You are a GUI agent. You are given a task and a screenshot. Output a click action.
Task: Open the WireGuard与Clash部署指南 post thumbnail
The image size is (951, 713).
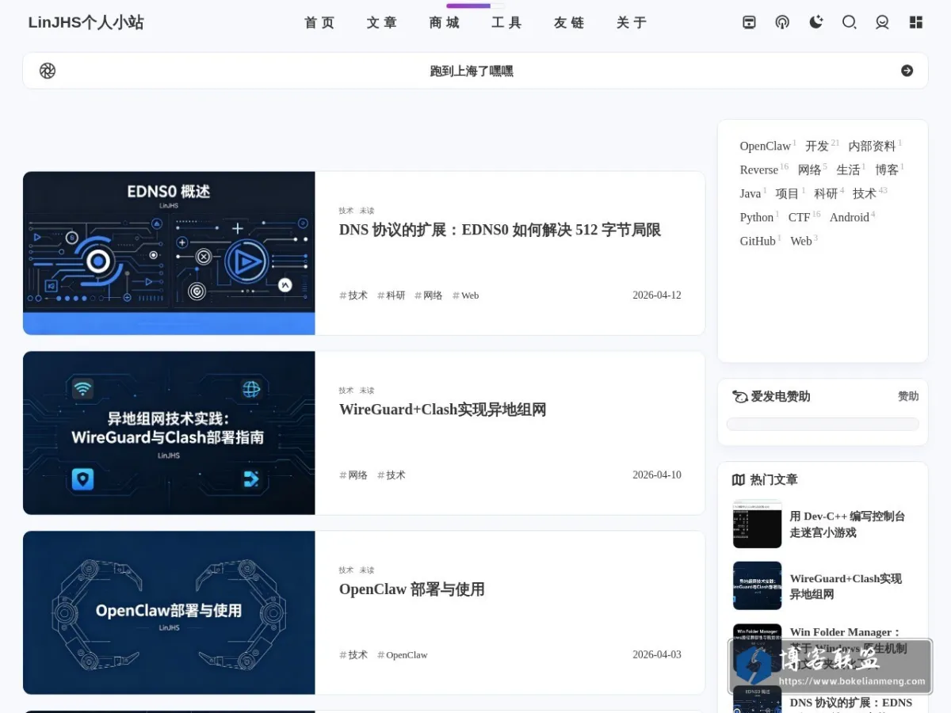169,433
